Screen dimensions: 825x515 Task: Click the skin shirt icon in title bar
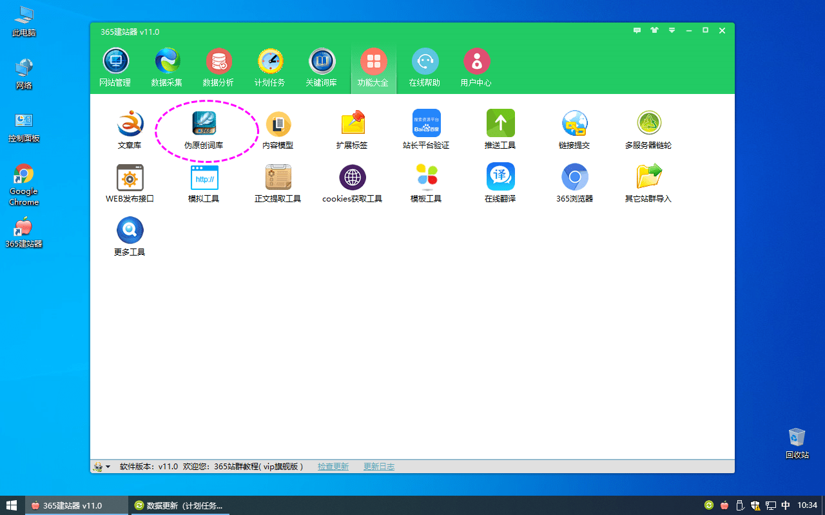(x=655, y=30)
